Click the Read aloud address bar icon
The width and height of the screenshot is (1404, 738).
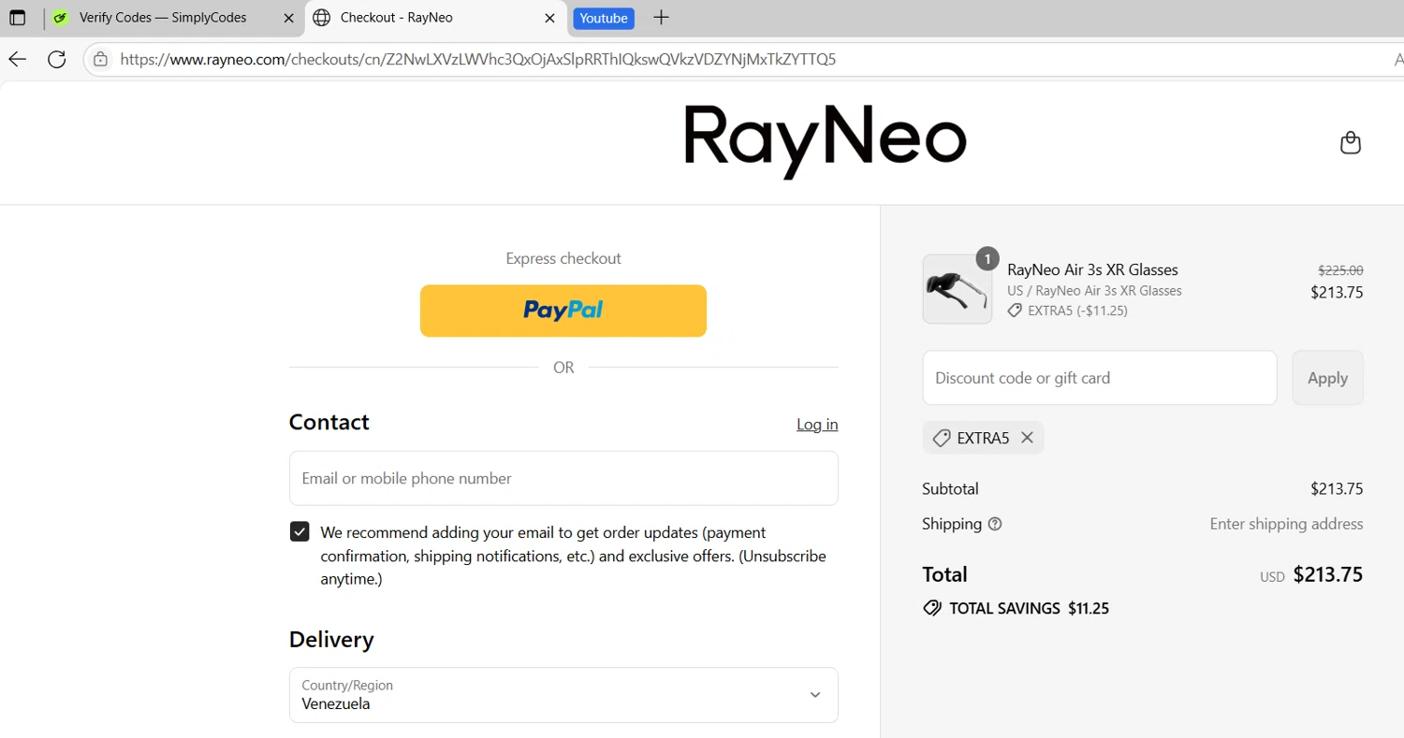pos(1397,60)
